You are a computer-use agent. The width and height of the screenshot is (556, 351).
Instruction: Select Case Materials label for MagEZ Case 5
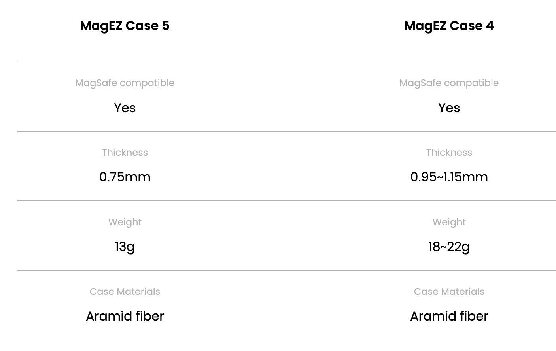125,292
